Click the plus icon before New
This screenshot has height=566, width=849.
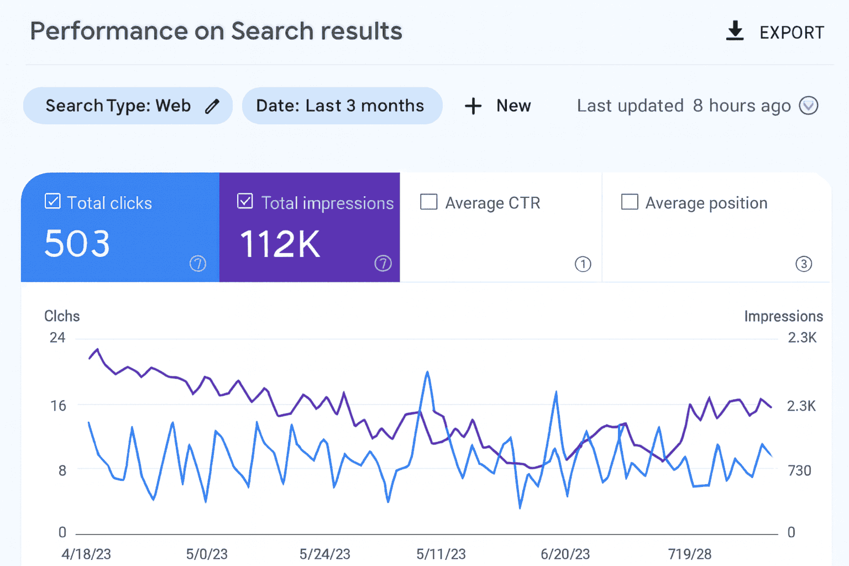[474, 106]
